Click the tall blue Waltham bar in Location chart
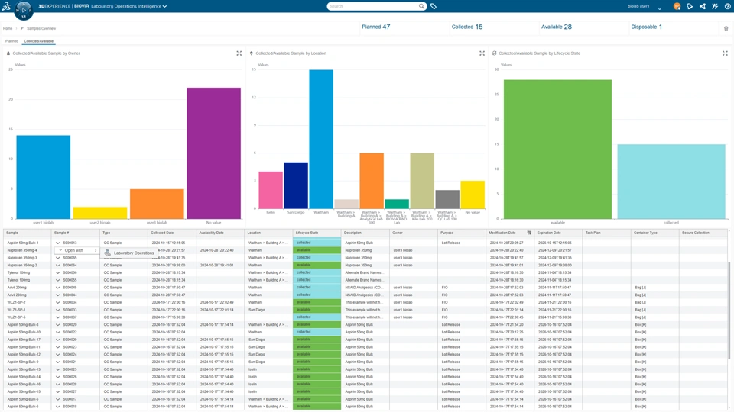The image size is (734, 412). pyautogui.click(x=321, y=139)
